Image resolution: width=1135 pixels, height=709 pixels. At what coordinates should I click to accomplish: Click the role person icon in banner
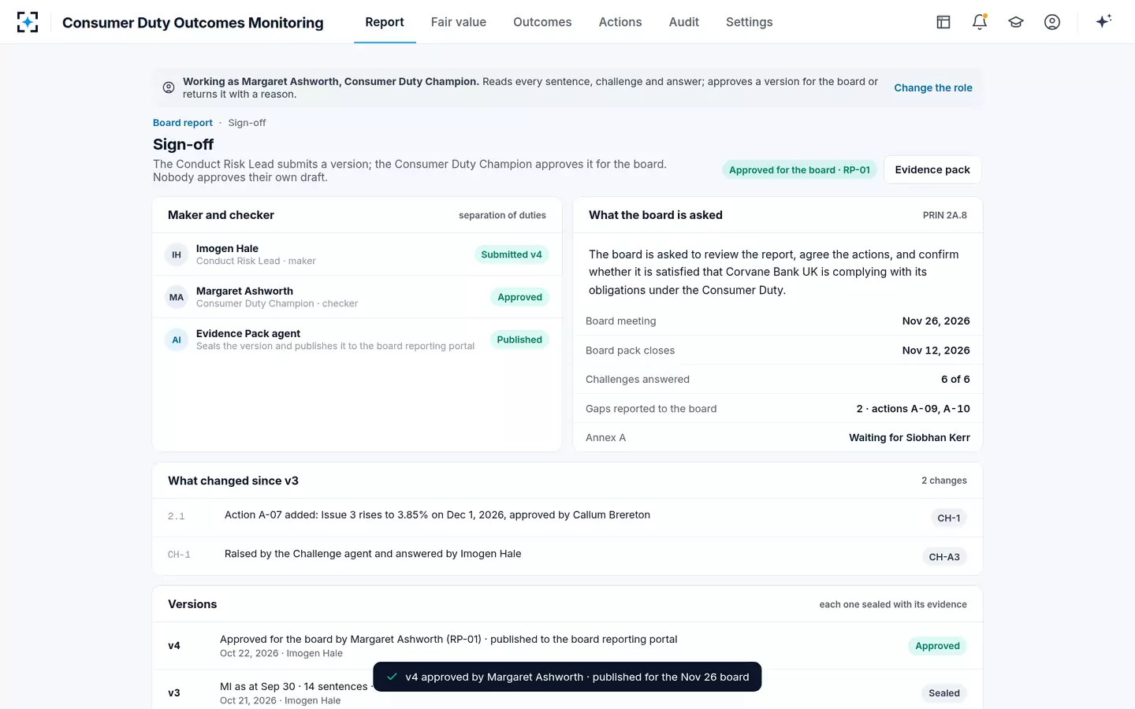point(169,87)
